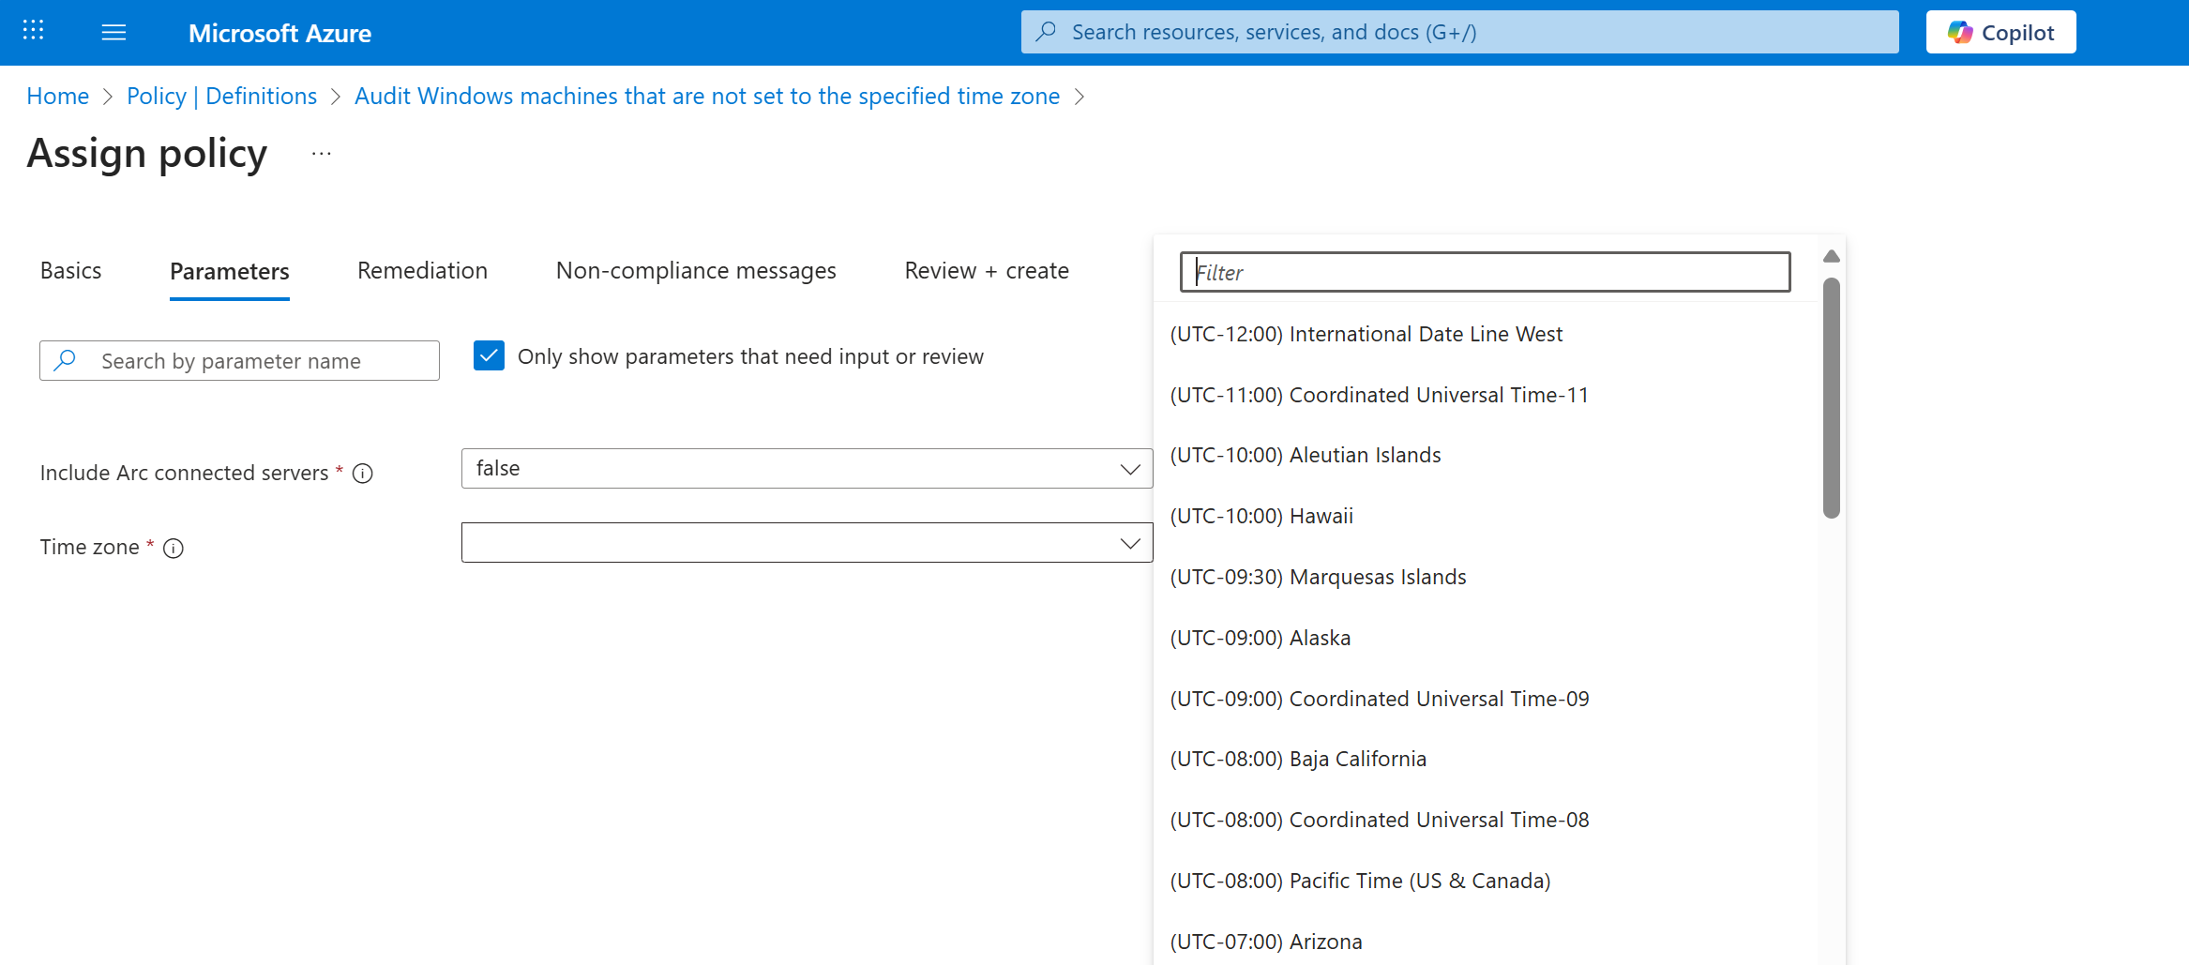Open the Azure app launcher grid

(32, 31)
